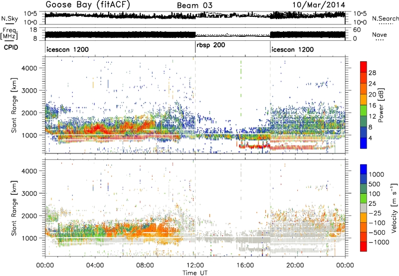Click the blue bottom segment of power colorbar
This screenshot has width=399, height=276.
364,143
